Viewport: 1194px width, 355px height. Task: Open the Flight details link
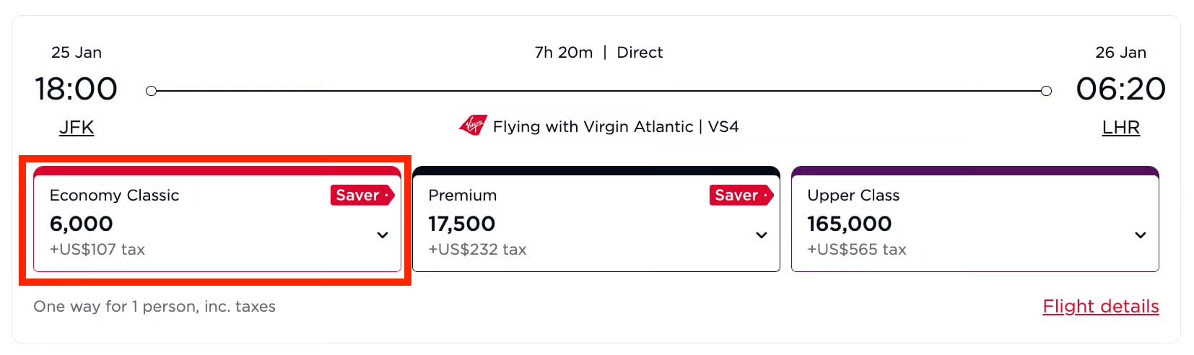(x=1100, y=307)
